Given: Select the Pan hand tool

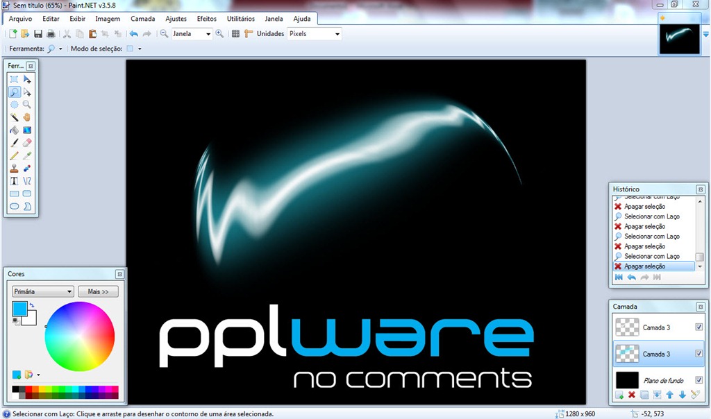Looking at the screenshot, I should [x=27, y=117].
